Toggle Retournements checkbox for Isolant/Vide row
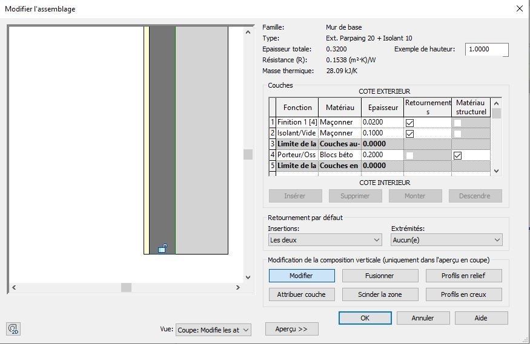Viewport: 530px width, 344px height. pyautogui.click(x=409, y=134)
